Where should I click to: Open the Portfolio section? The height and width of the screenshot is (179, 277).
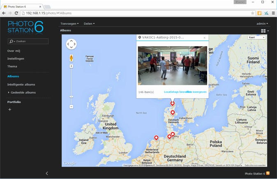(x=14, y=102)
